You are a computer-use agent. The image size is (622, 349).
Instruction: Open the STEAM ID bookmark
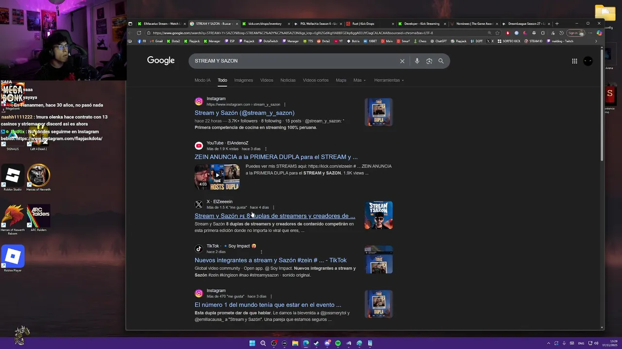534,41
